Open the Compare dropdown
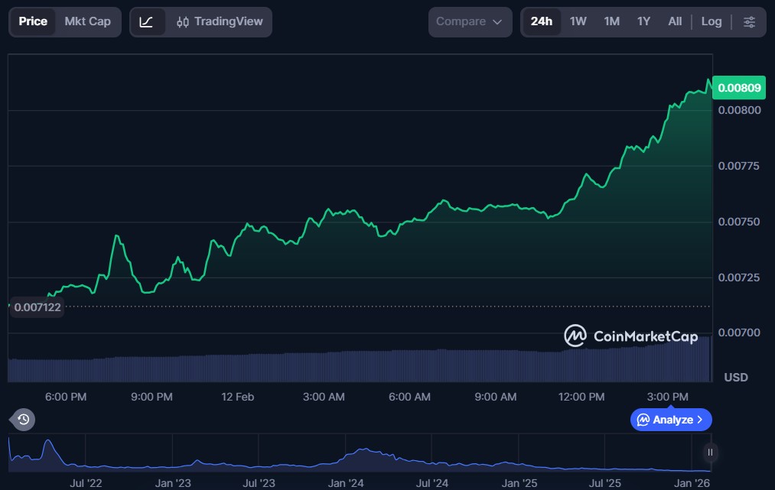This screenshot has height=490, width=775. (470, 21)
